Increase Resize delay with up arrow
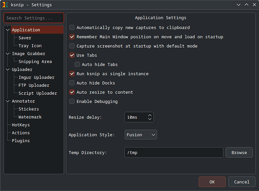The height and width of the screenshot is (191, 259). pos(150,115)
